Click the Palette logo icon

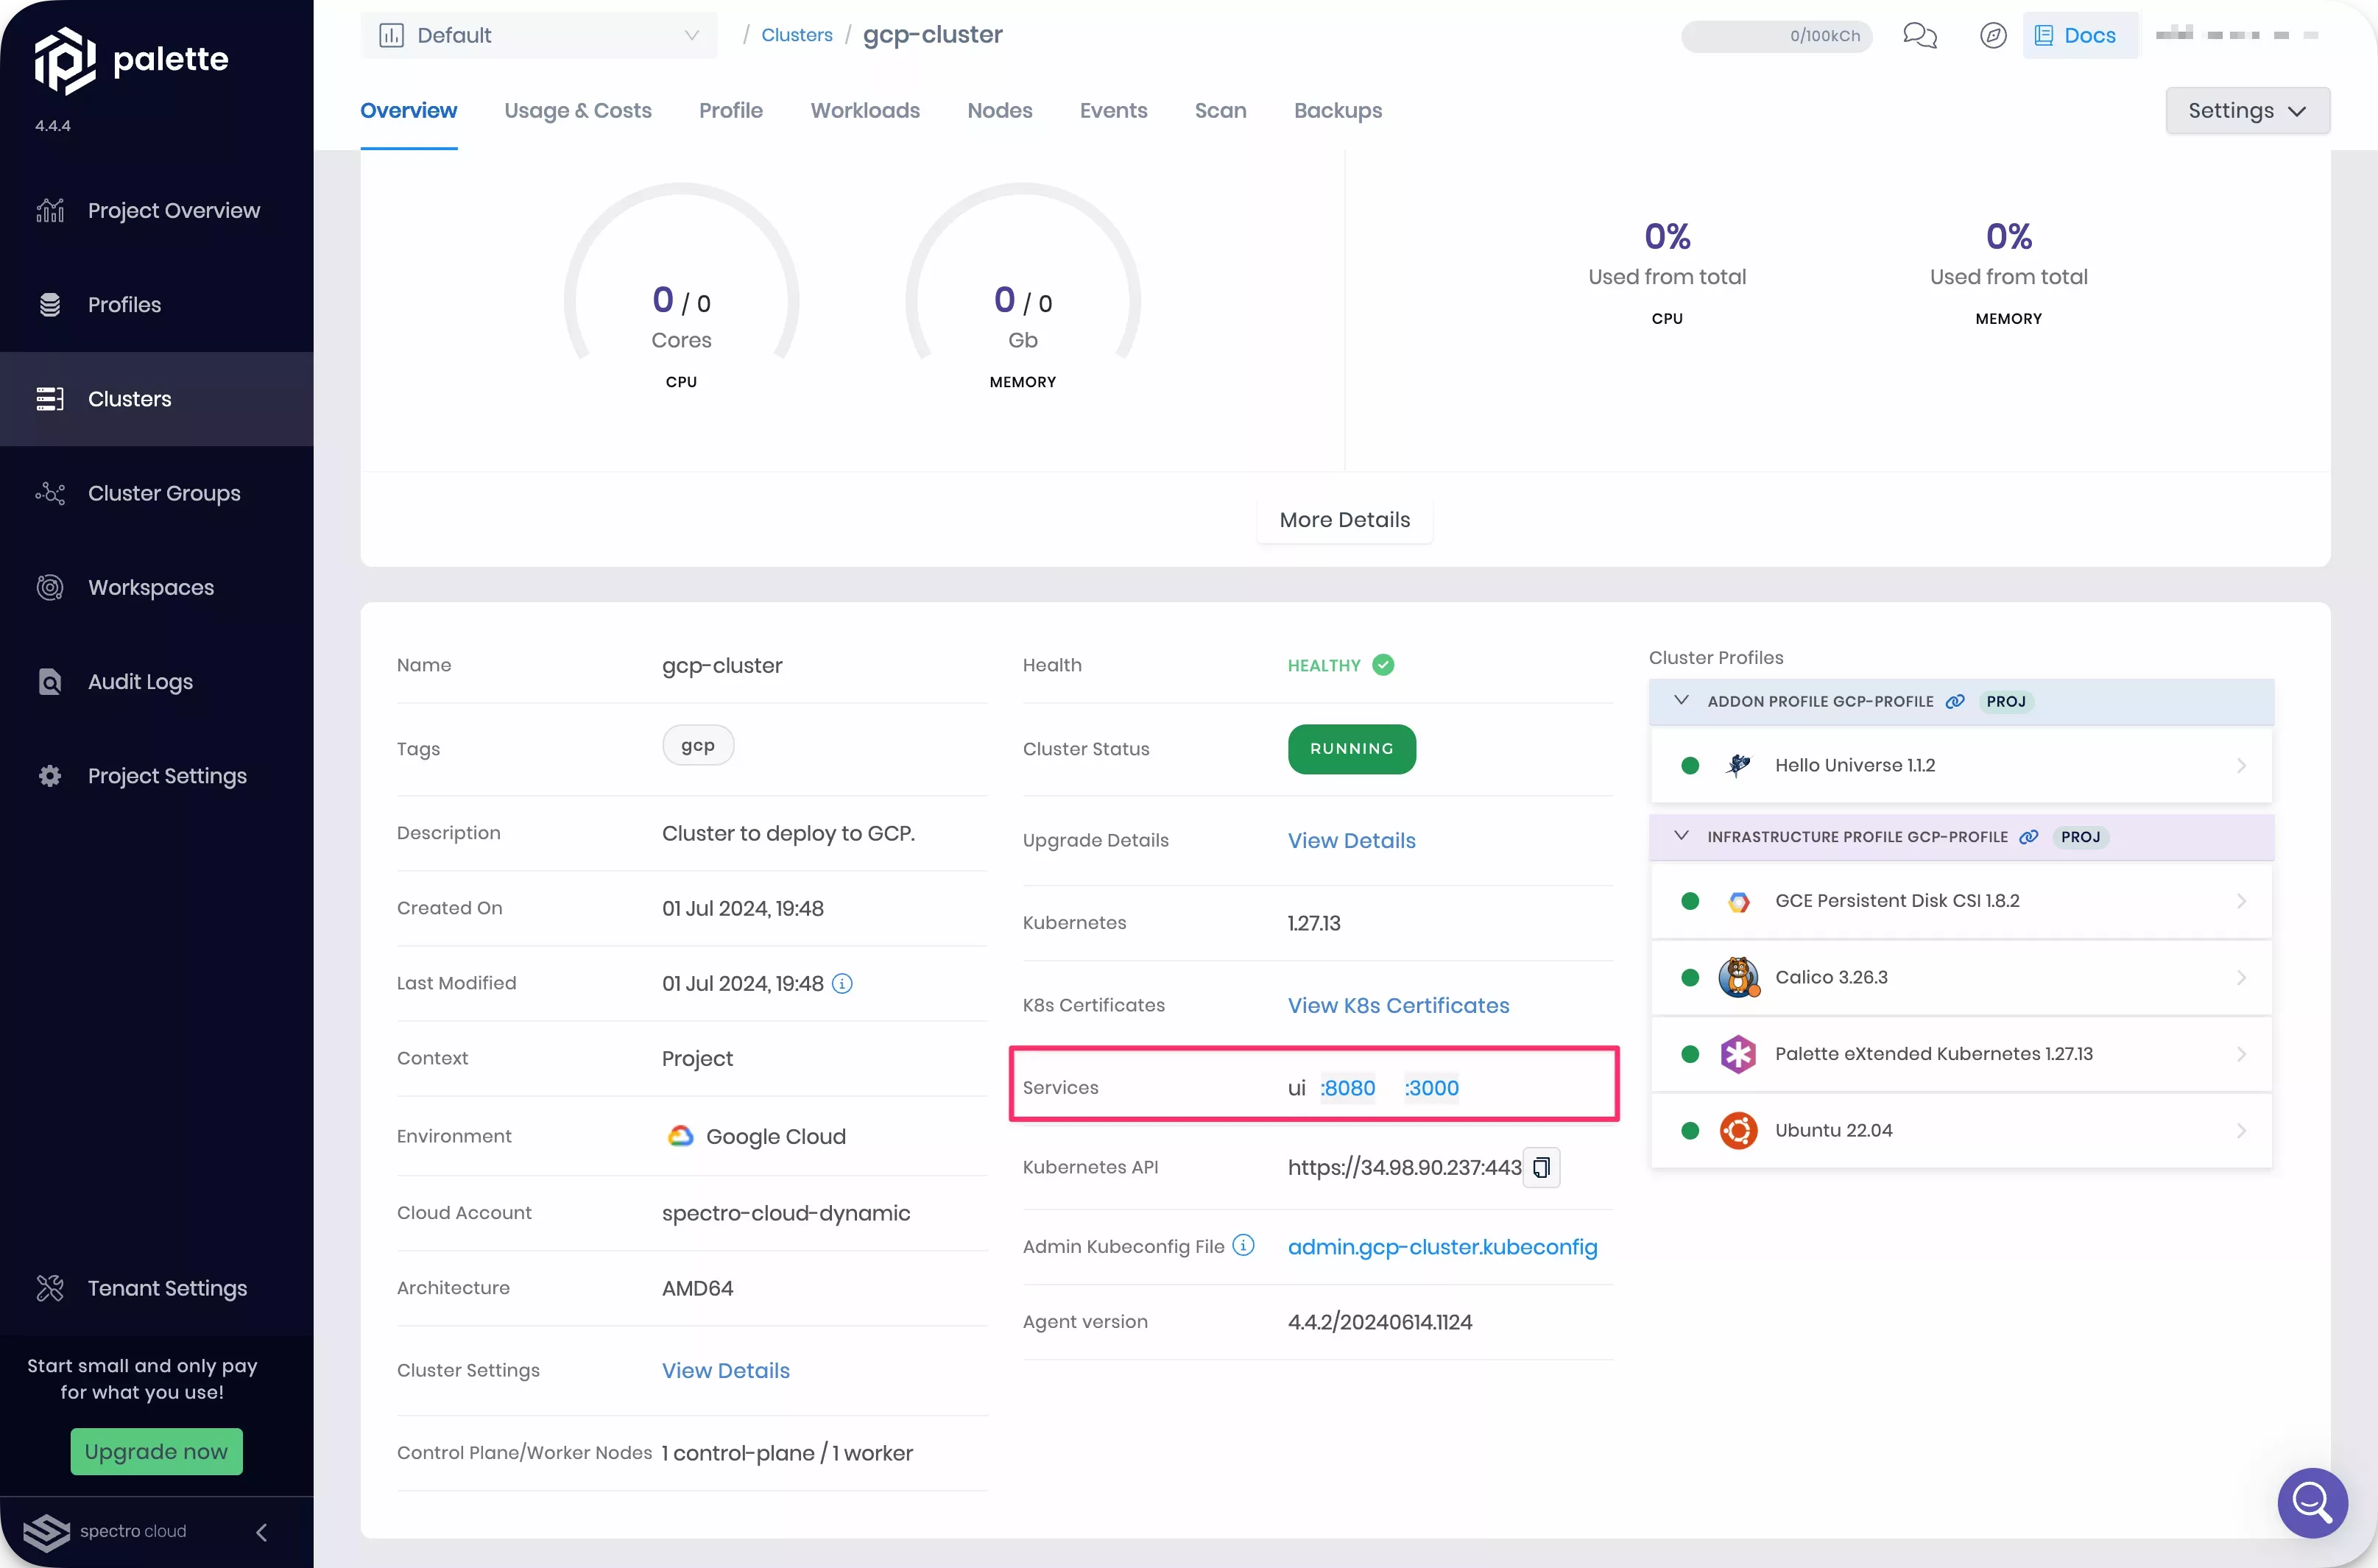[x=65, y=60]
